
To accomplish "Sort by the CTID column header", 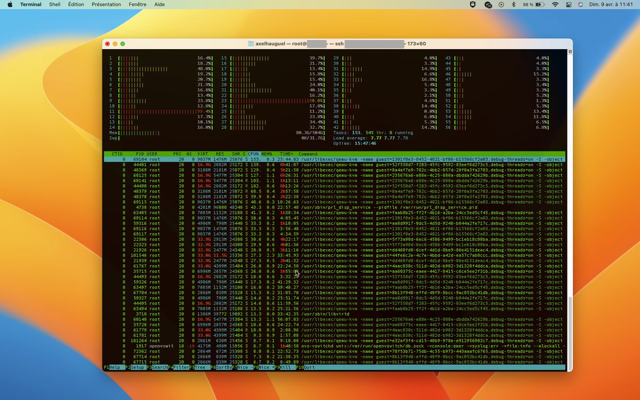I will point(117,154).
